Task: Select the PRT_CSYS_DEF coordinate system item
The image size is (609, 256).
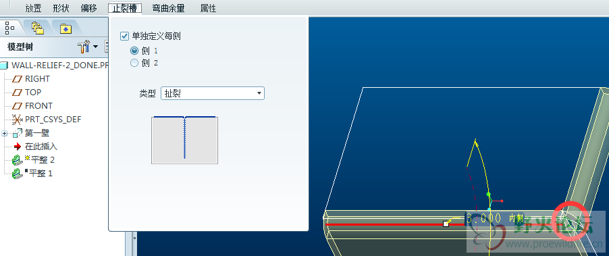Action: tap(47, 120)
